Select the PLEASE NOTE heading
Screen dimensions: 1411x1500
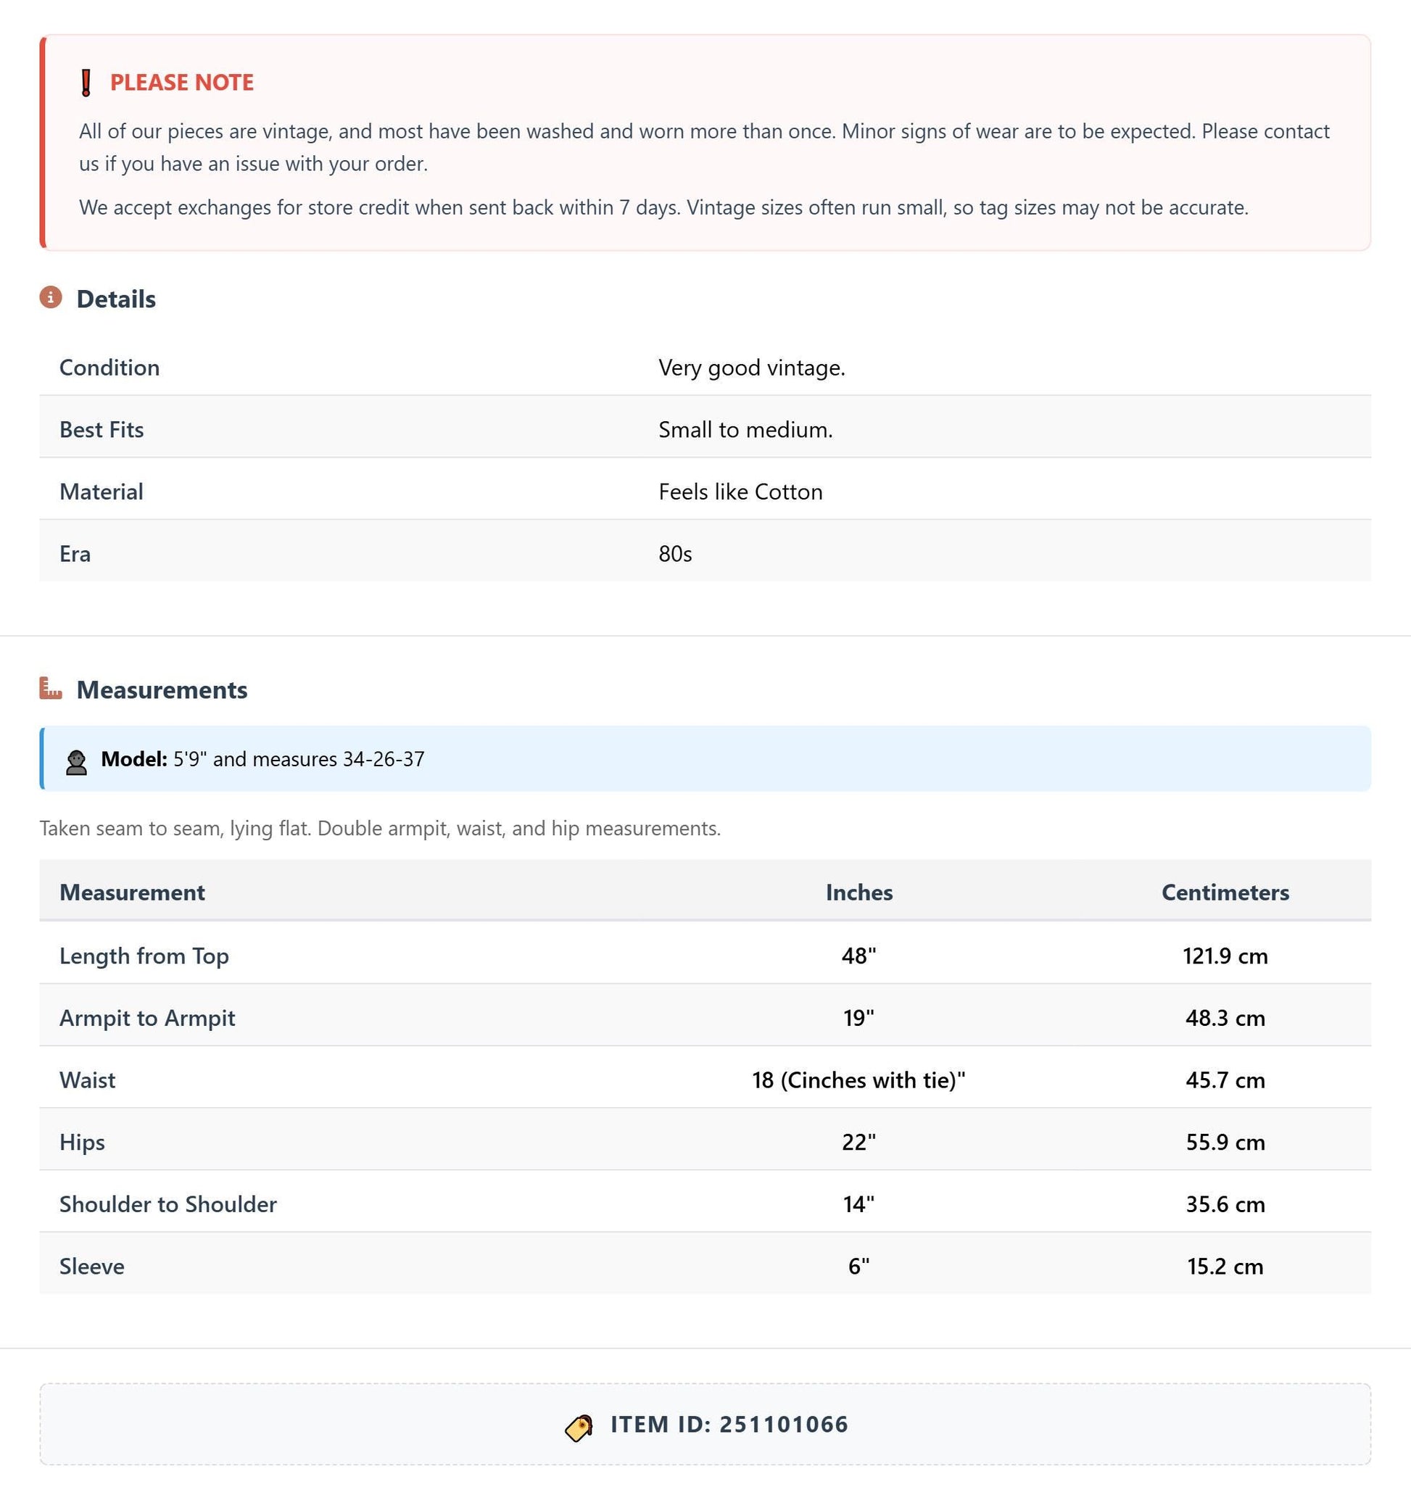[182, 82]
